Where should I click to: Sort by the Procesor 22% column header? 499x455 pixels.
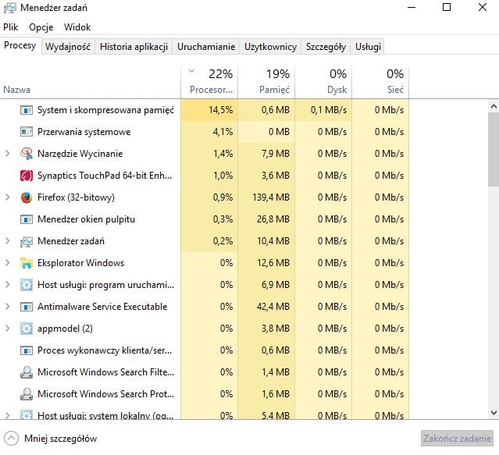209,83
